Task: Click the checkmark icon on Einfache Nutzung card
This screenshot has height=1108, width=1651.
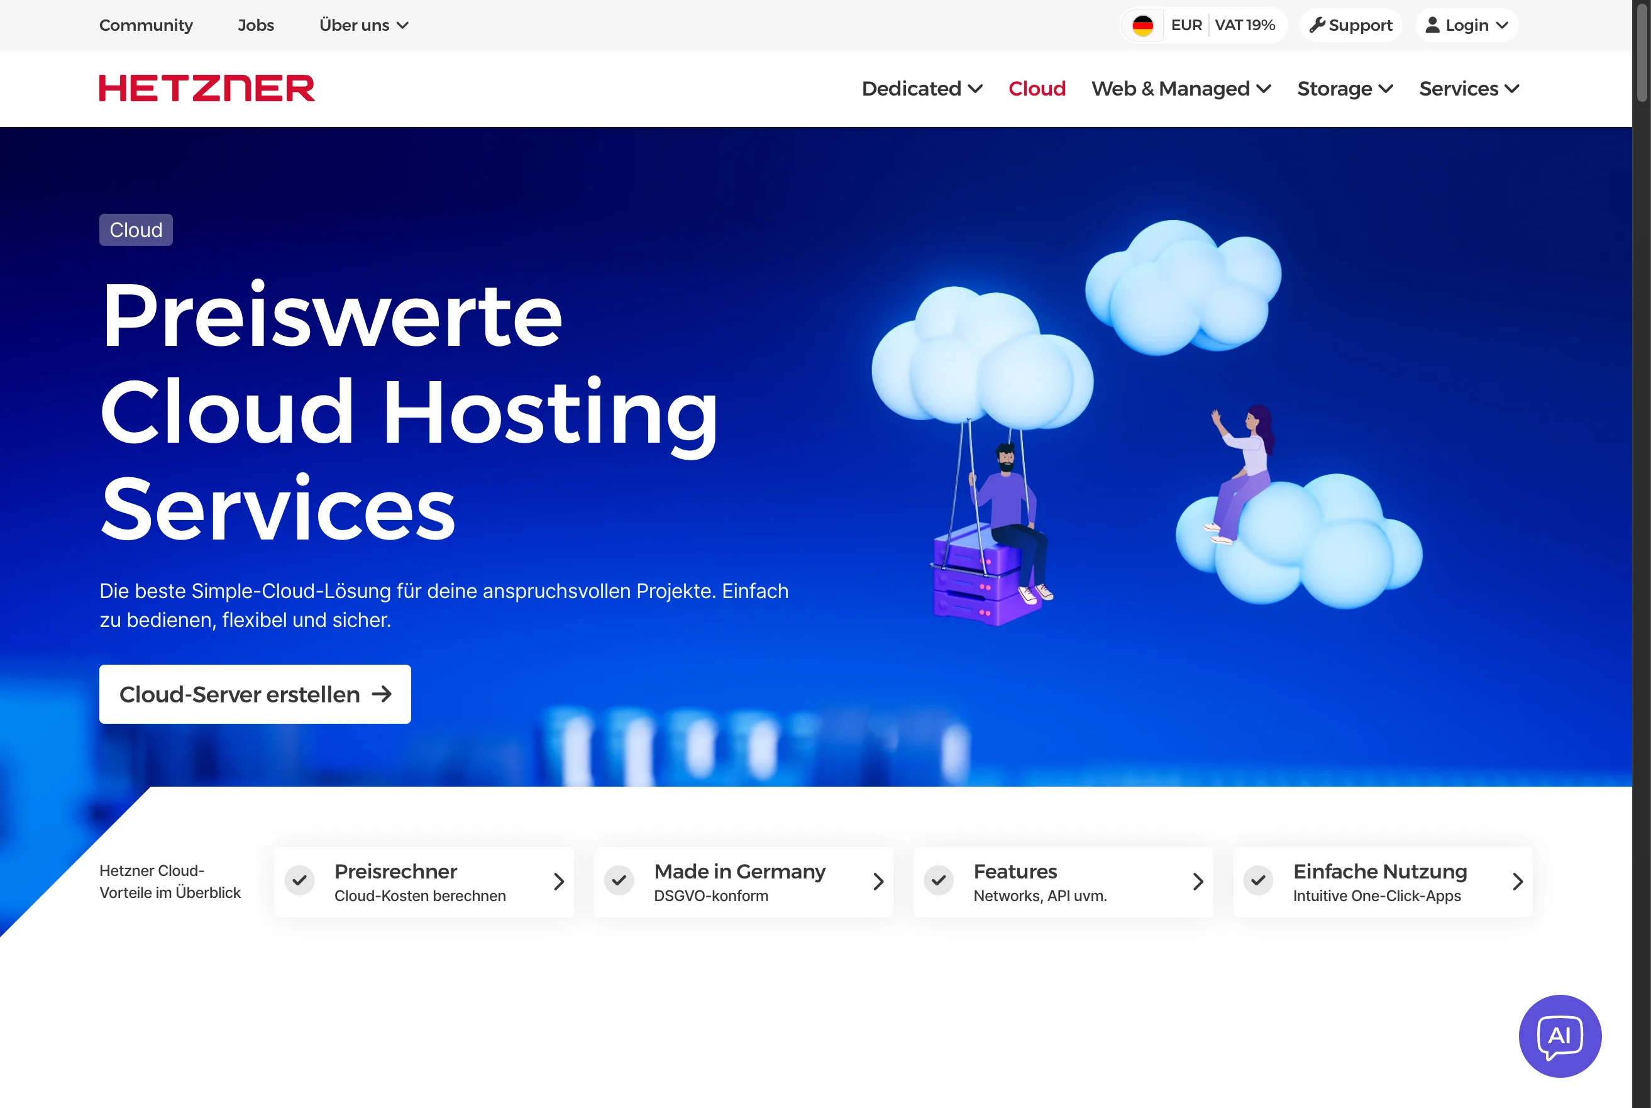Action: [1258, 880]
